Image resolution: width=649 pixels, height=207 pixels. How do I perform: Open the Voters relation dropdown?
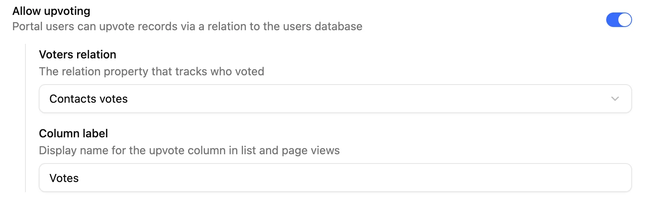tap(335, 99)
